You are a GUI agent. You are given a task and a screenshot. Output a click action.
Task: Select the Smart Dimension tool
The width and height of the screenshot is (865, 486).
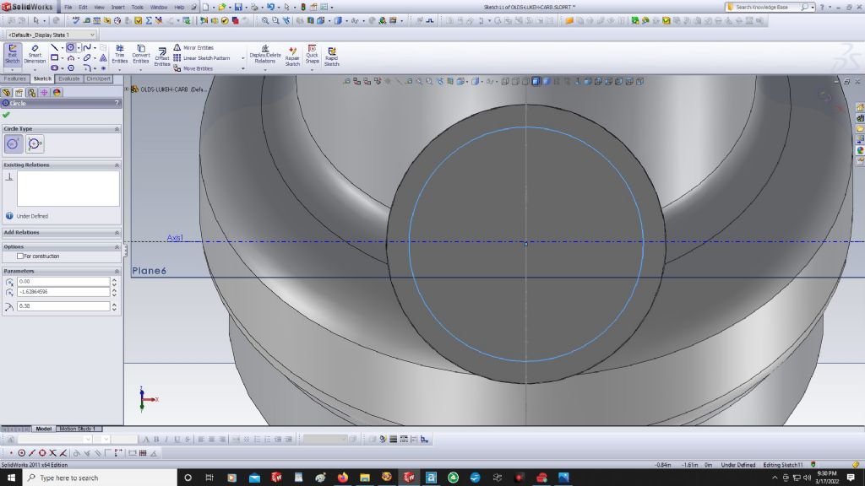(x=35, y=55)
